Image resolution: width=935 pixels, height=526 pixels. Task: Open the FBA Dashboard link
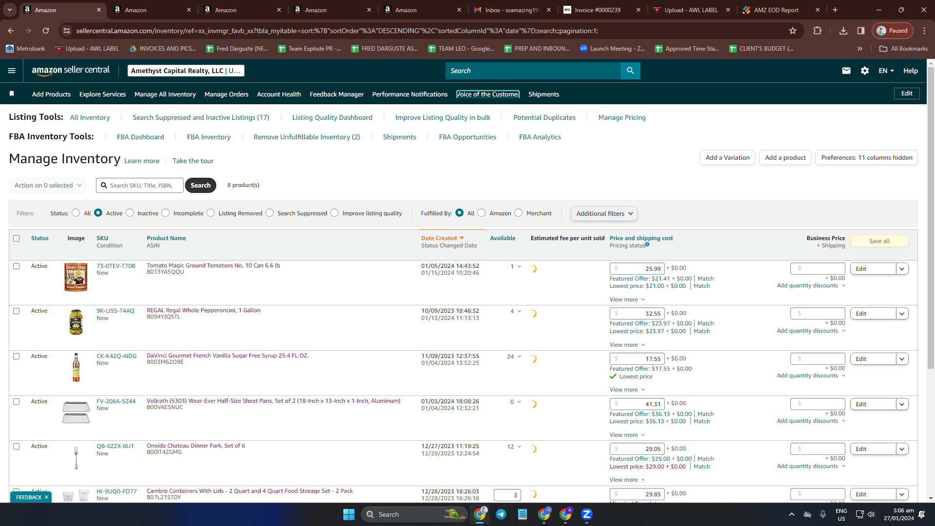[140, 137]
